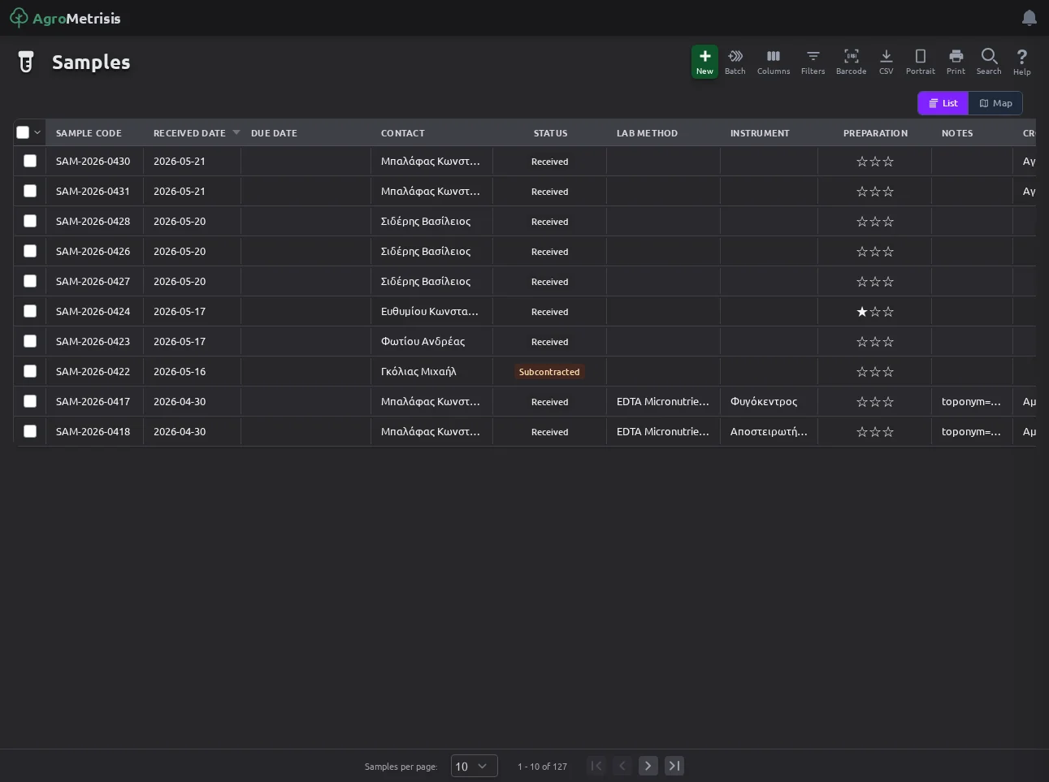The width and height of the screenshot is (1049, 782).
Task: Click the Subcontracted status badge
Action: 549,372
